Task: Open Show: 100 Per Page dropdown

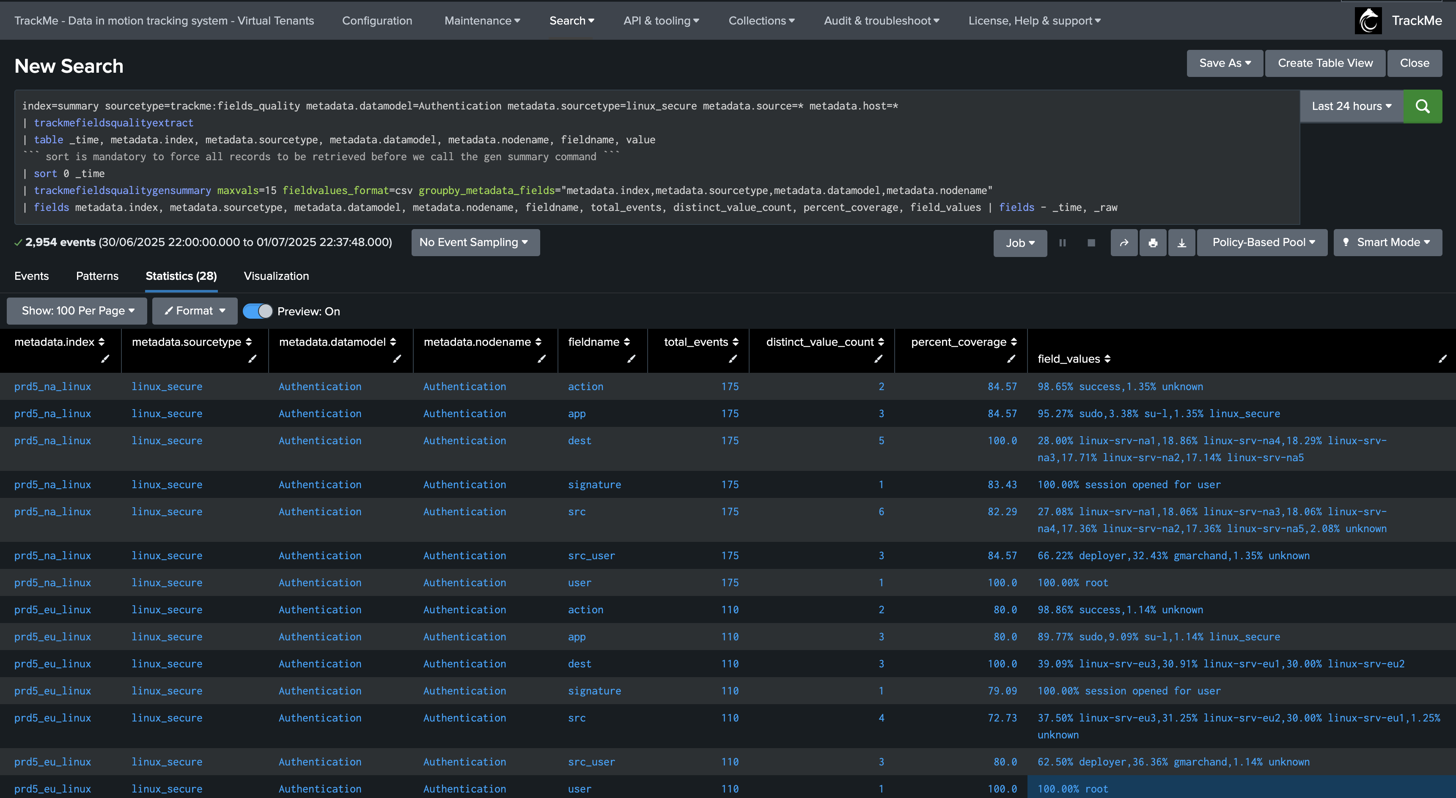Action: click(77, 311)
